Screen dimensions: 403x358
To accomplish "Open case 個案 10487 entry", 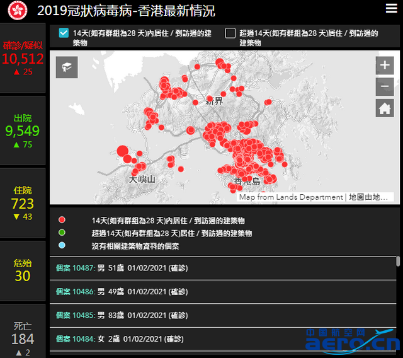I will [x=223, y=268].
